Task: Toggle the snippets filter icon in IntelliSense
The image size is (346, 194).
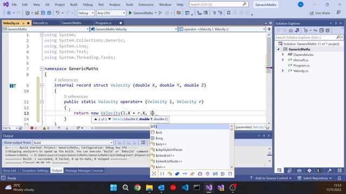Action: coord(230,174)
